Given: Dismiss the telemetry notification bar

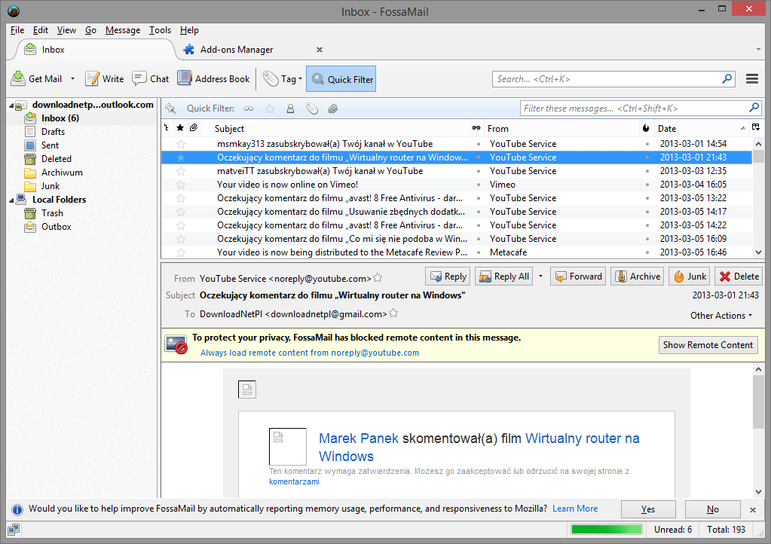Looking at the screenshot, I should pos(753,510).
